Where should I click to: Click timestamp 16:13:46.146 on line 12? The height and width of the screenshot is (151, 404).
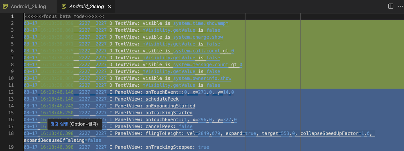click(57, 92)
